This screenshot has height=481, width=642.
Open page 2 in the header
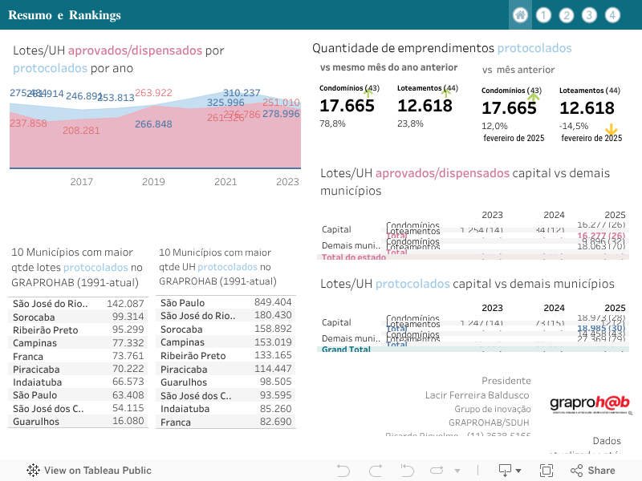[567, 15]
